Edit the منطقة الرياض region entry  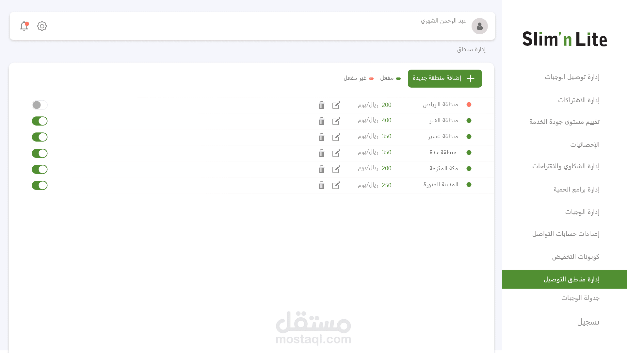tap(336, 105)
